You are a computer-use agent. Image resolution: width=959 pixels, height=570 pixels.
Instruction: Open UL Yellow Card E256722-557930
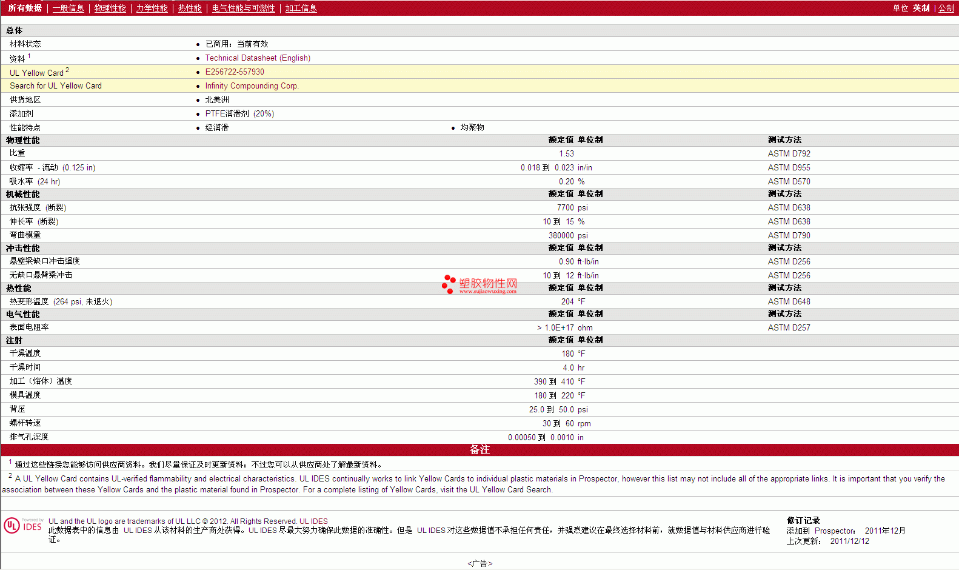point(235,72)
